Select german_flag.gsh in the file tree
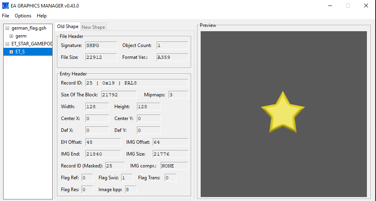 coord(29,28)
